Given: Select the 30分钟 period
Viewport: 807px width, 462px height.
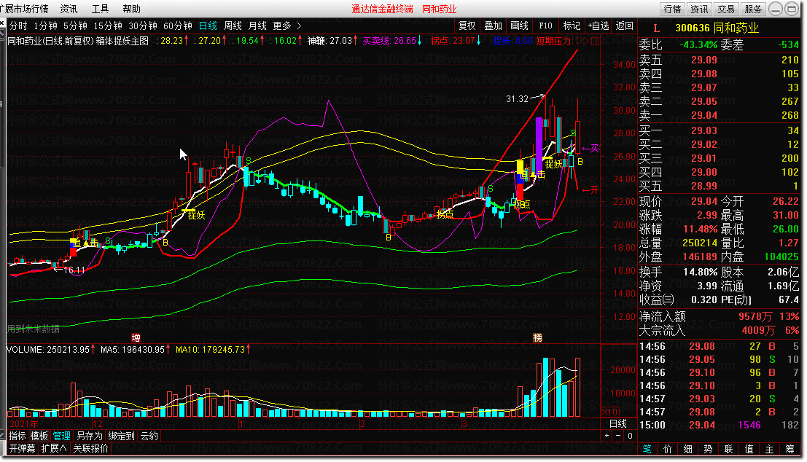Looking at the screenshot, I should [x=143, y=26].
